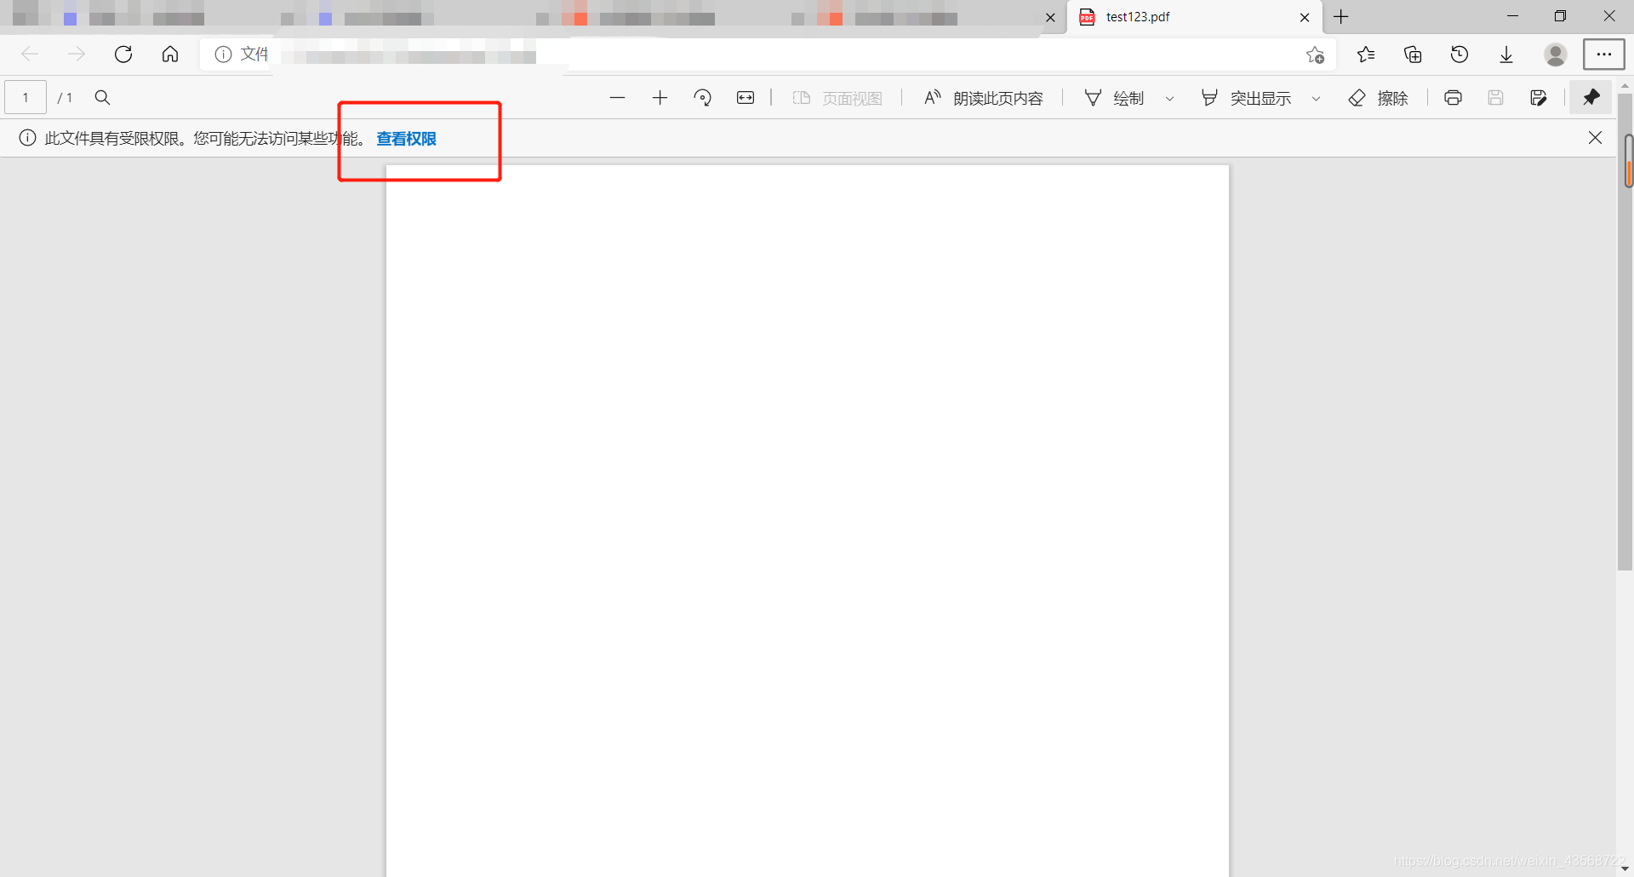Image resolution: width=1634 pixels, height=877 pixels.
Task: Open the user profile avatar
Action: point(1556,54)
